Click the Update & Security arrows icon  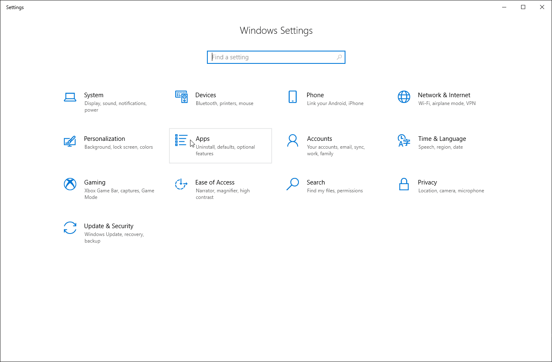point(70,228)
